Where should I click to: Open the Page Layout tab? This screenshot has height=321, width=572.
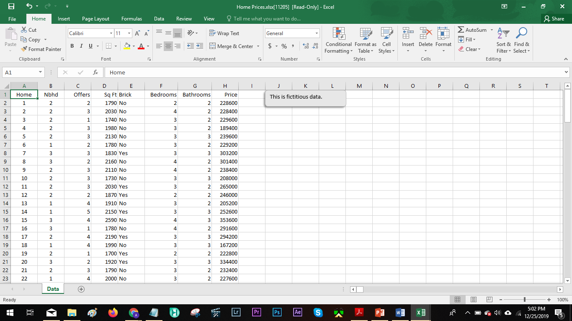point(95,19)
